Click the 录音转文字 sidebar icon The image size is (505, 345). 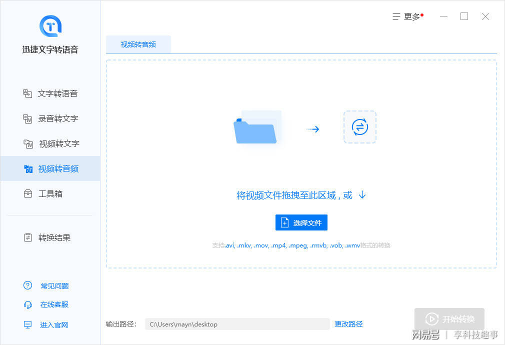click(27, 118)
